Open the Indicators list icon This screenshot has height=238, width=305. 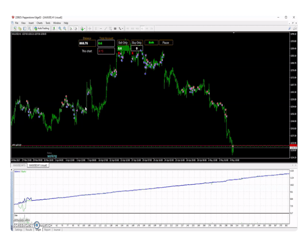pyautogui.click(x=82, y=29)
